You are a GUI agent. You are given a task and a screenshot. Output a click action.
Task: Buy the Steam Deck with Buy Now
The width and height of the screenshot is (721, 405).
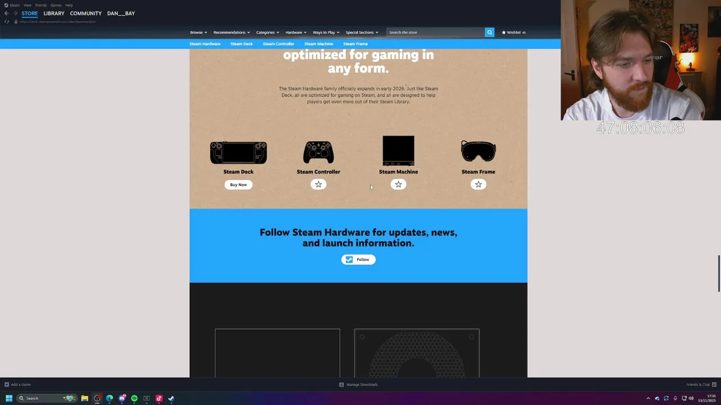(238, 184)
